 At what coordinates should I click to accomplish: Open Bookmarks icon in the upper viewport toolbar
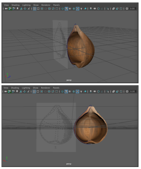click(18, 9)
